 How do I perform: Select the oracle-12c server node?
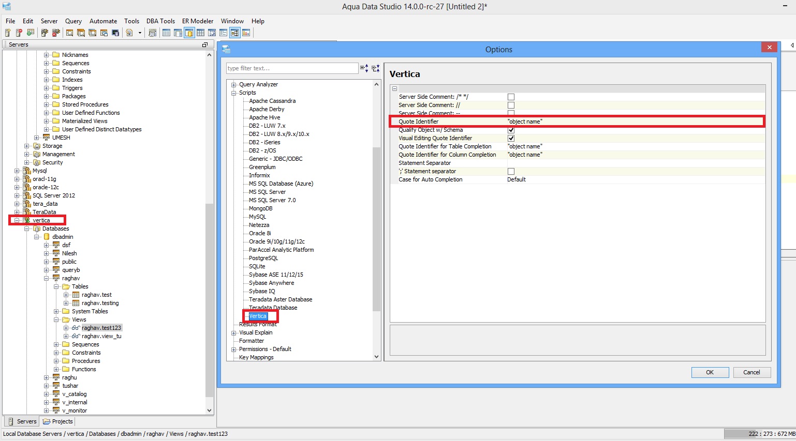46,187
